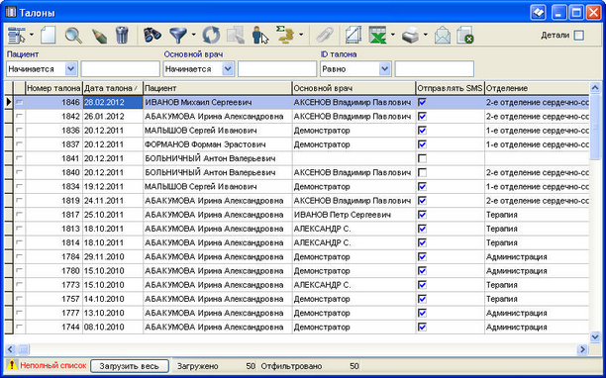The image size is (606, 378).
Task: Open the list view selector icon
Action: pyautogui.click(x=17, y=36)
